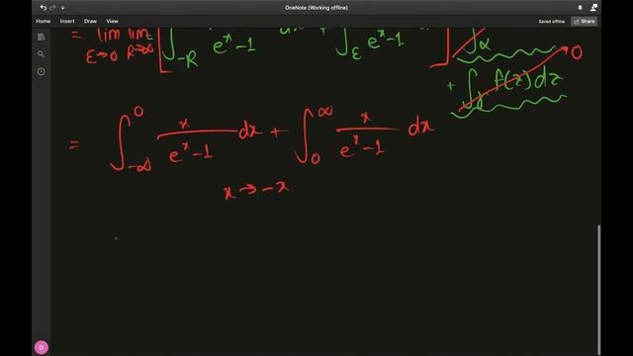Image resolution: width=633 pixels, height=356 pixels.
Task: Click the Saved offline status text
Action: click(552, 22)
